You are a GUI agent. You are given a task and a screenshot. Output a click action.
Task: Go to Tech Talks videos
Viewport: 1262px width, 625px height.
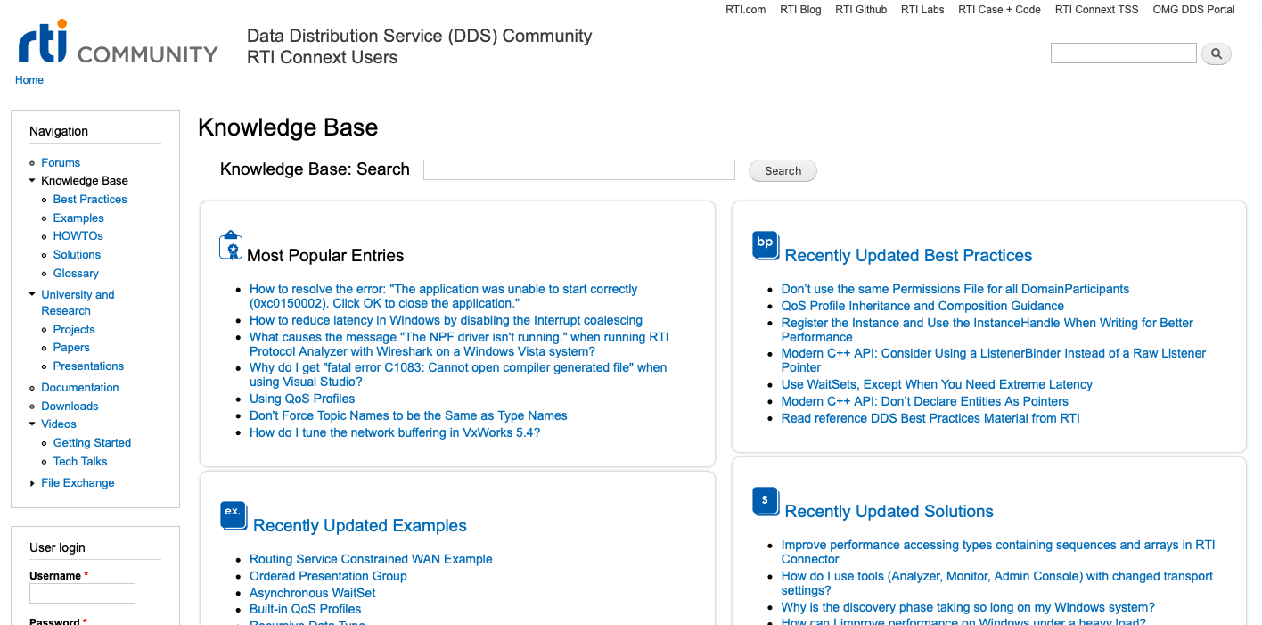(80, 462)
